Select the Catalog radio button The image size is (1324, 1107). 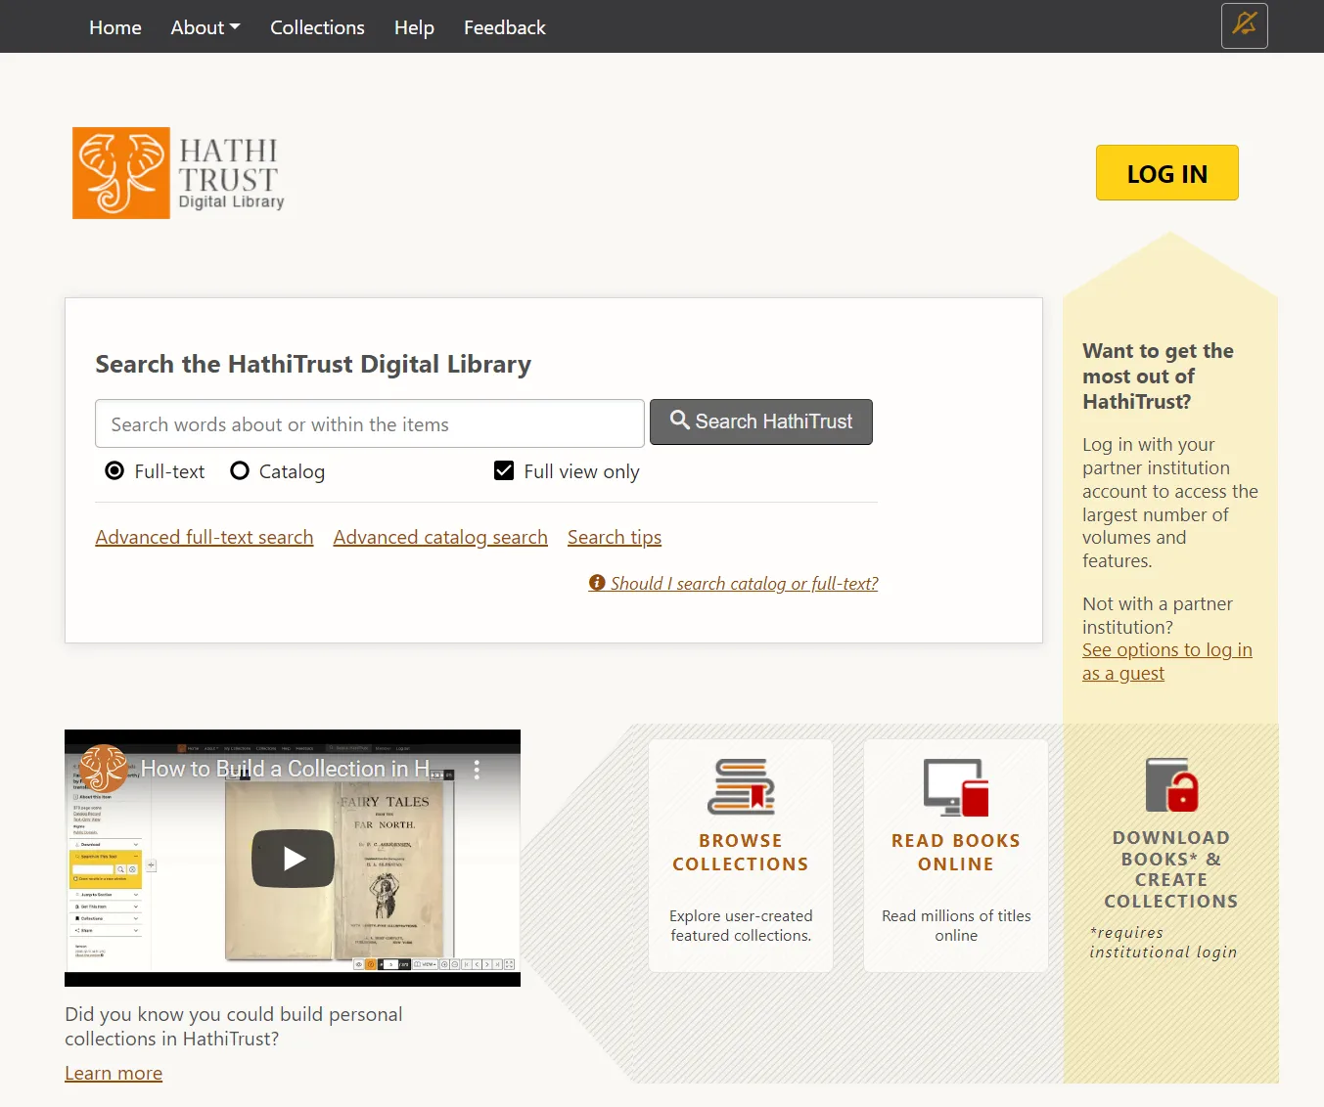click(240, 471)
